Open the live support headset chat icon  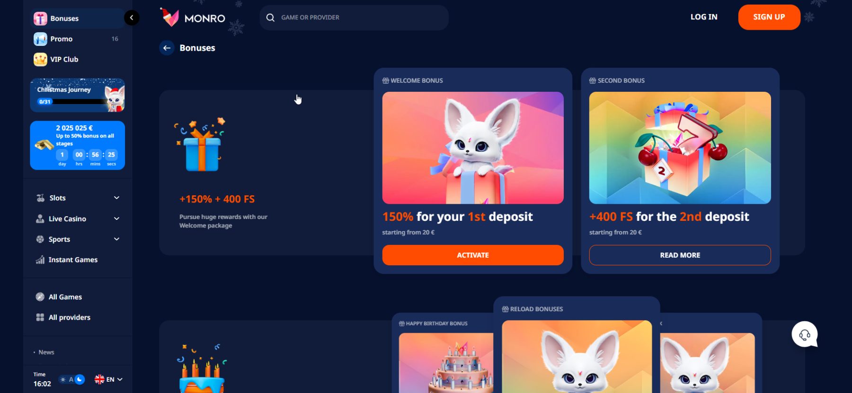[804, 334]
